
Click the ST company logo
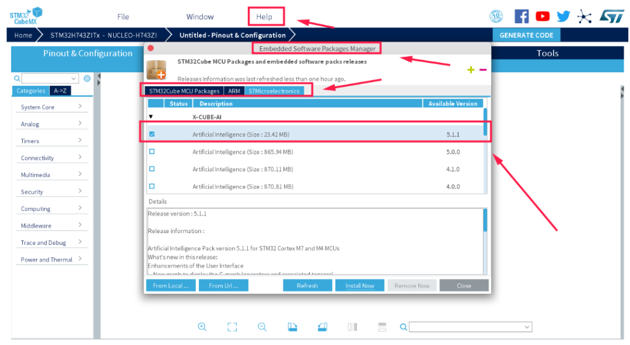pos(611,16)
